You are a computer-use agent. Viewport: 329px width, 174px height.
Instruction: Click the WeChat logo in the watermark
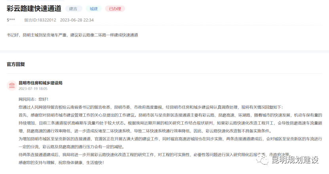coord(261,159)
